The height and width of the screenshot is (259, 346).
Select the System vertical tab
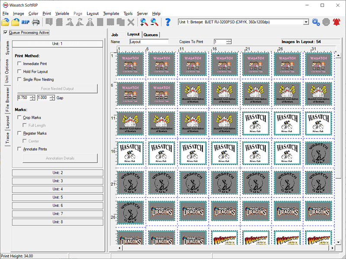pyautogui.click(x=7, y=48)
